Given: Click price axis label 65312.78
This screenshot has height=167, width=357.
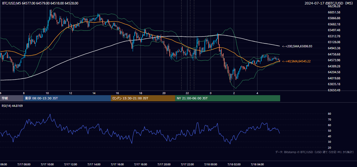Looking at the screenshot, I should (x=334, y=36).
